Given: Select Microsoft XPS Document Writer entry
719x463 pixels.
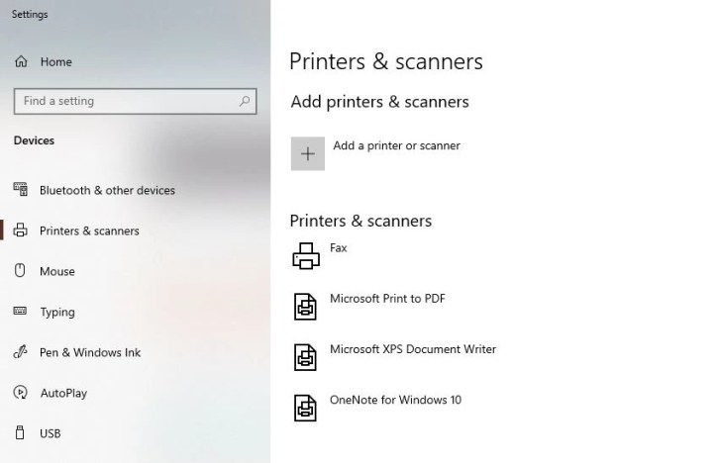Looking at the screenshot, I should 413,349.
